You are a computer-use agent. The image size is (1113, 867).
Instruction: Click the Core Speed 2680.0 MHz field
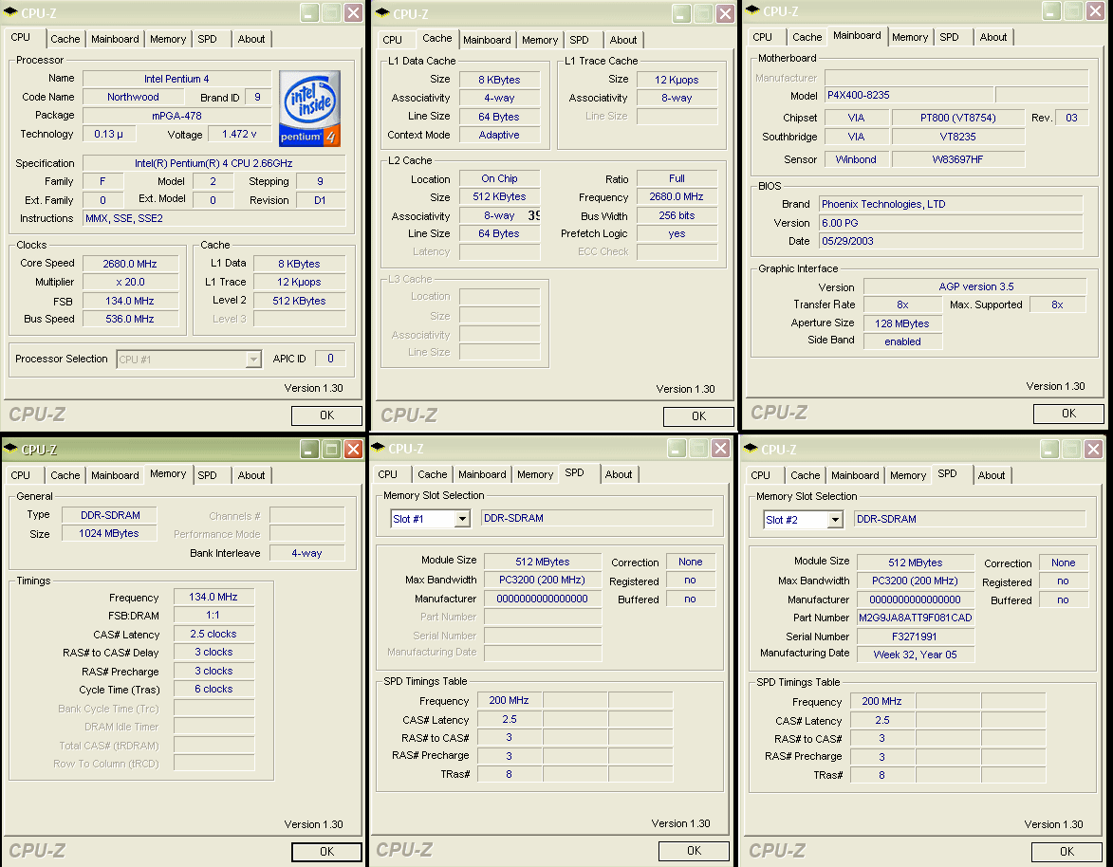coord(130,264)
